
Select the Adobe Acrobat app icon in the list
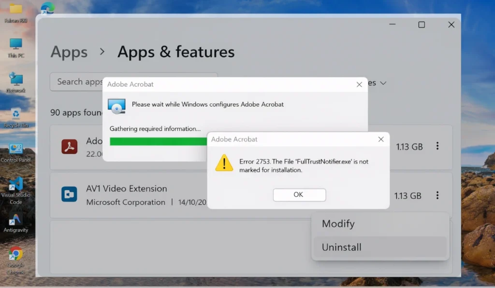pos(69,146)
